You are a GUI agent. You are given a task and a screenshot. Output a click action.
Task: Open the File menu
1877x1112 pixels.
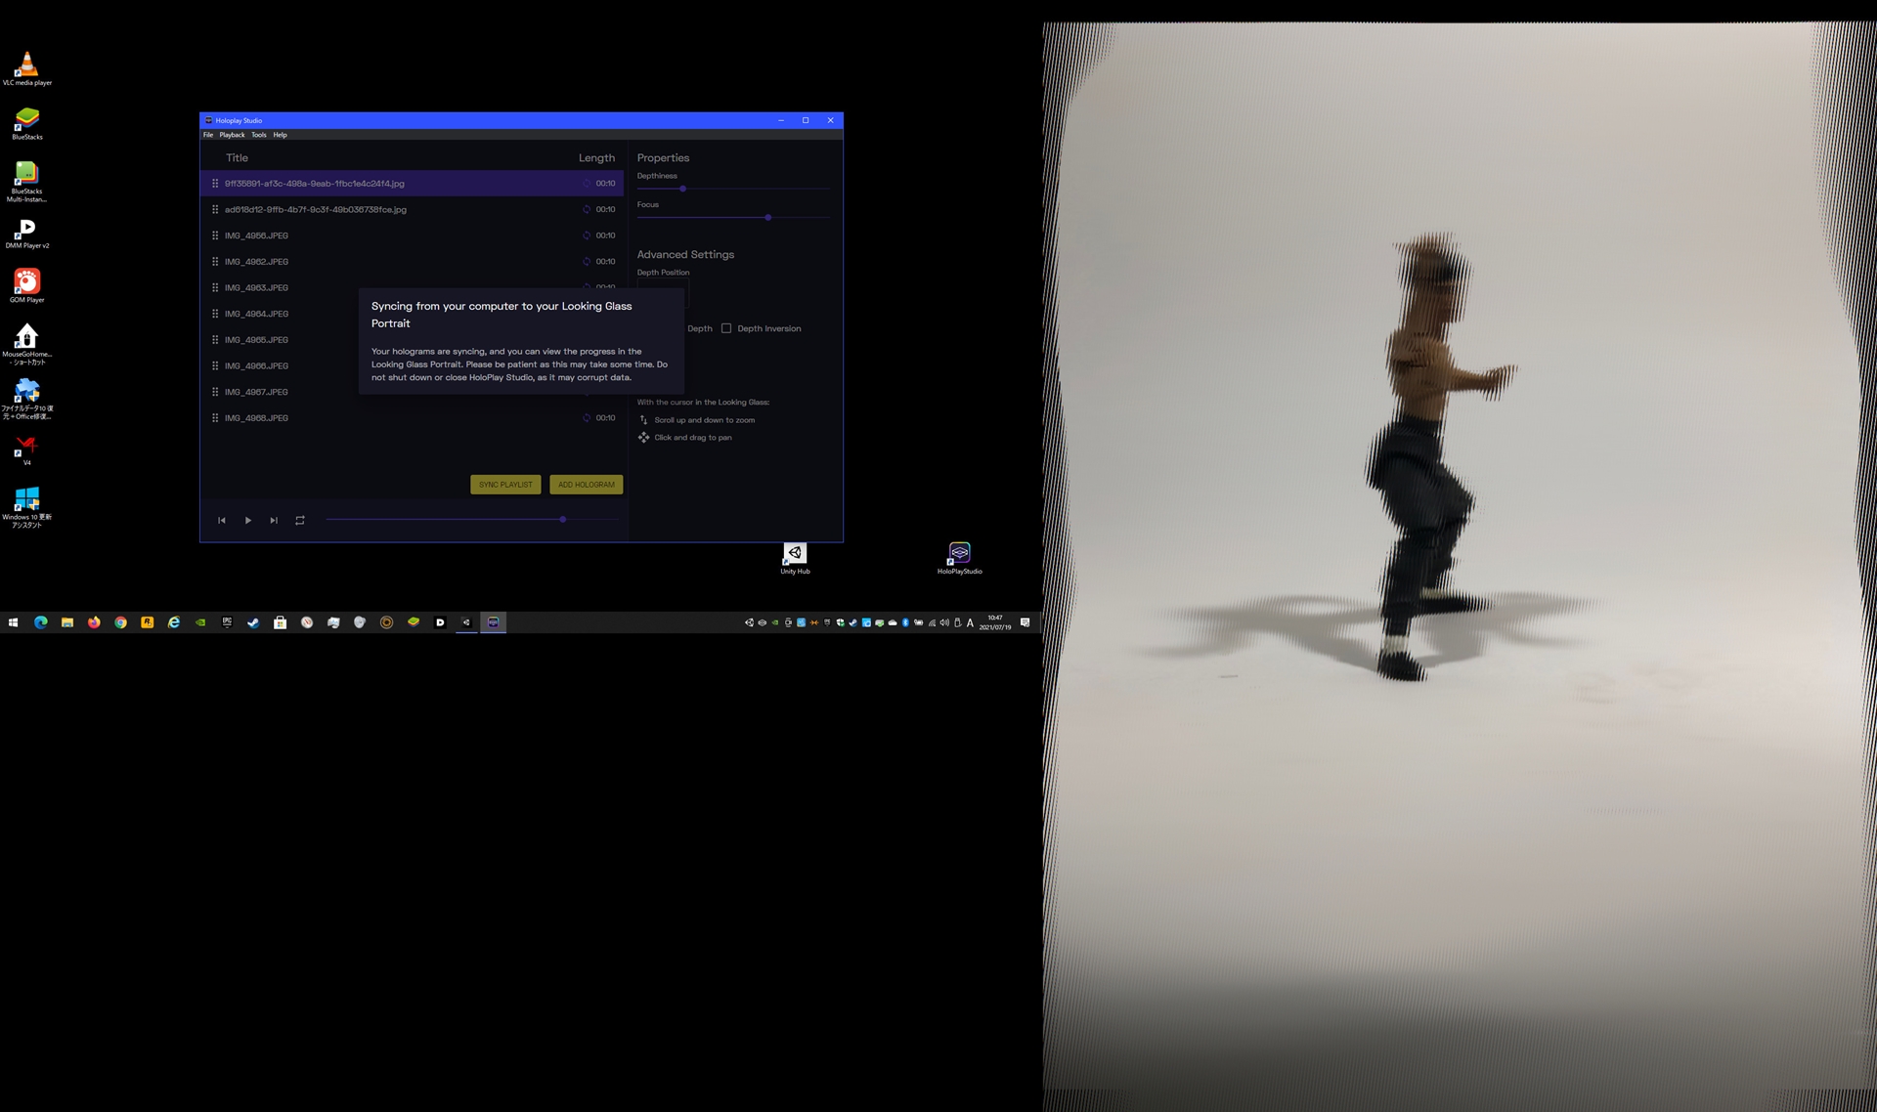pos(208,135)
